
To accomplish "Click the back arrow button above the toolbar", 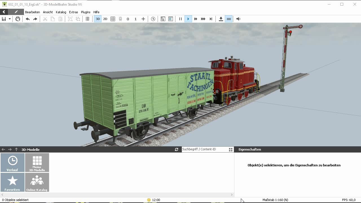I will pyautogui.click(x=4, y=12).
